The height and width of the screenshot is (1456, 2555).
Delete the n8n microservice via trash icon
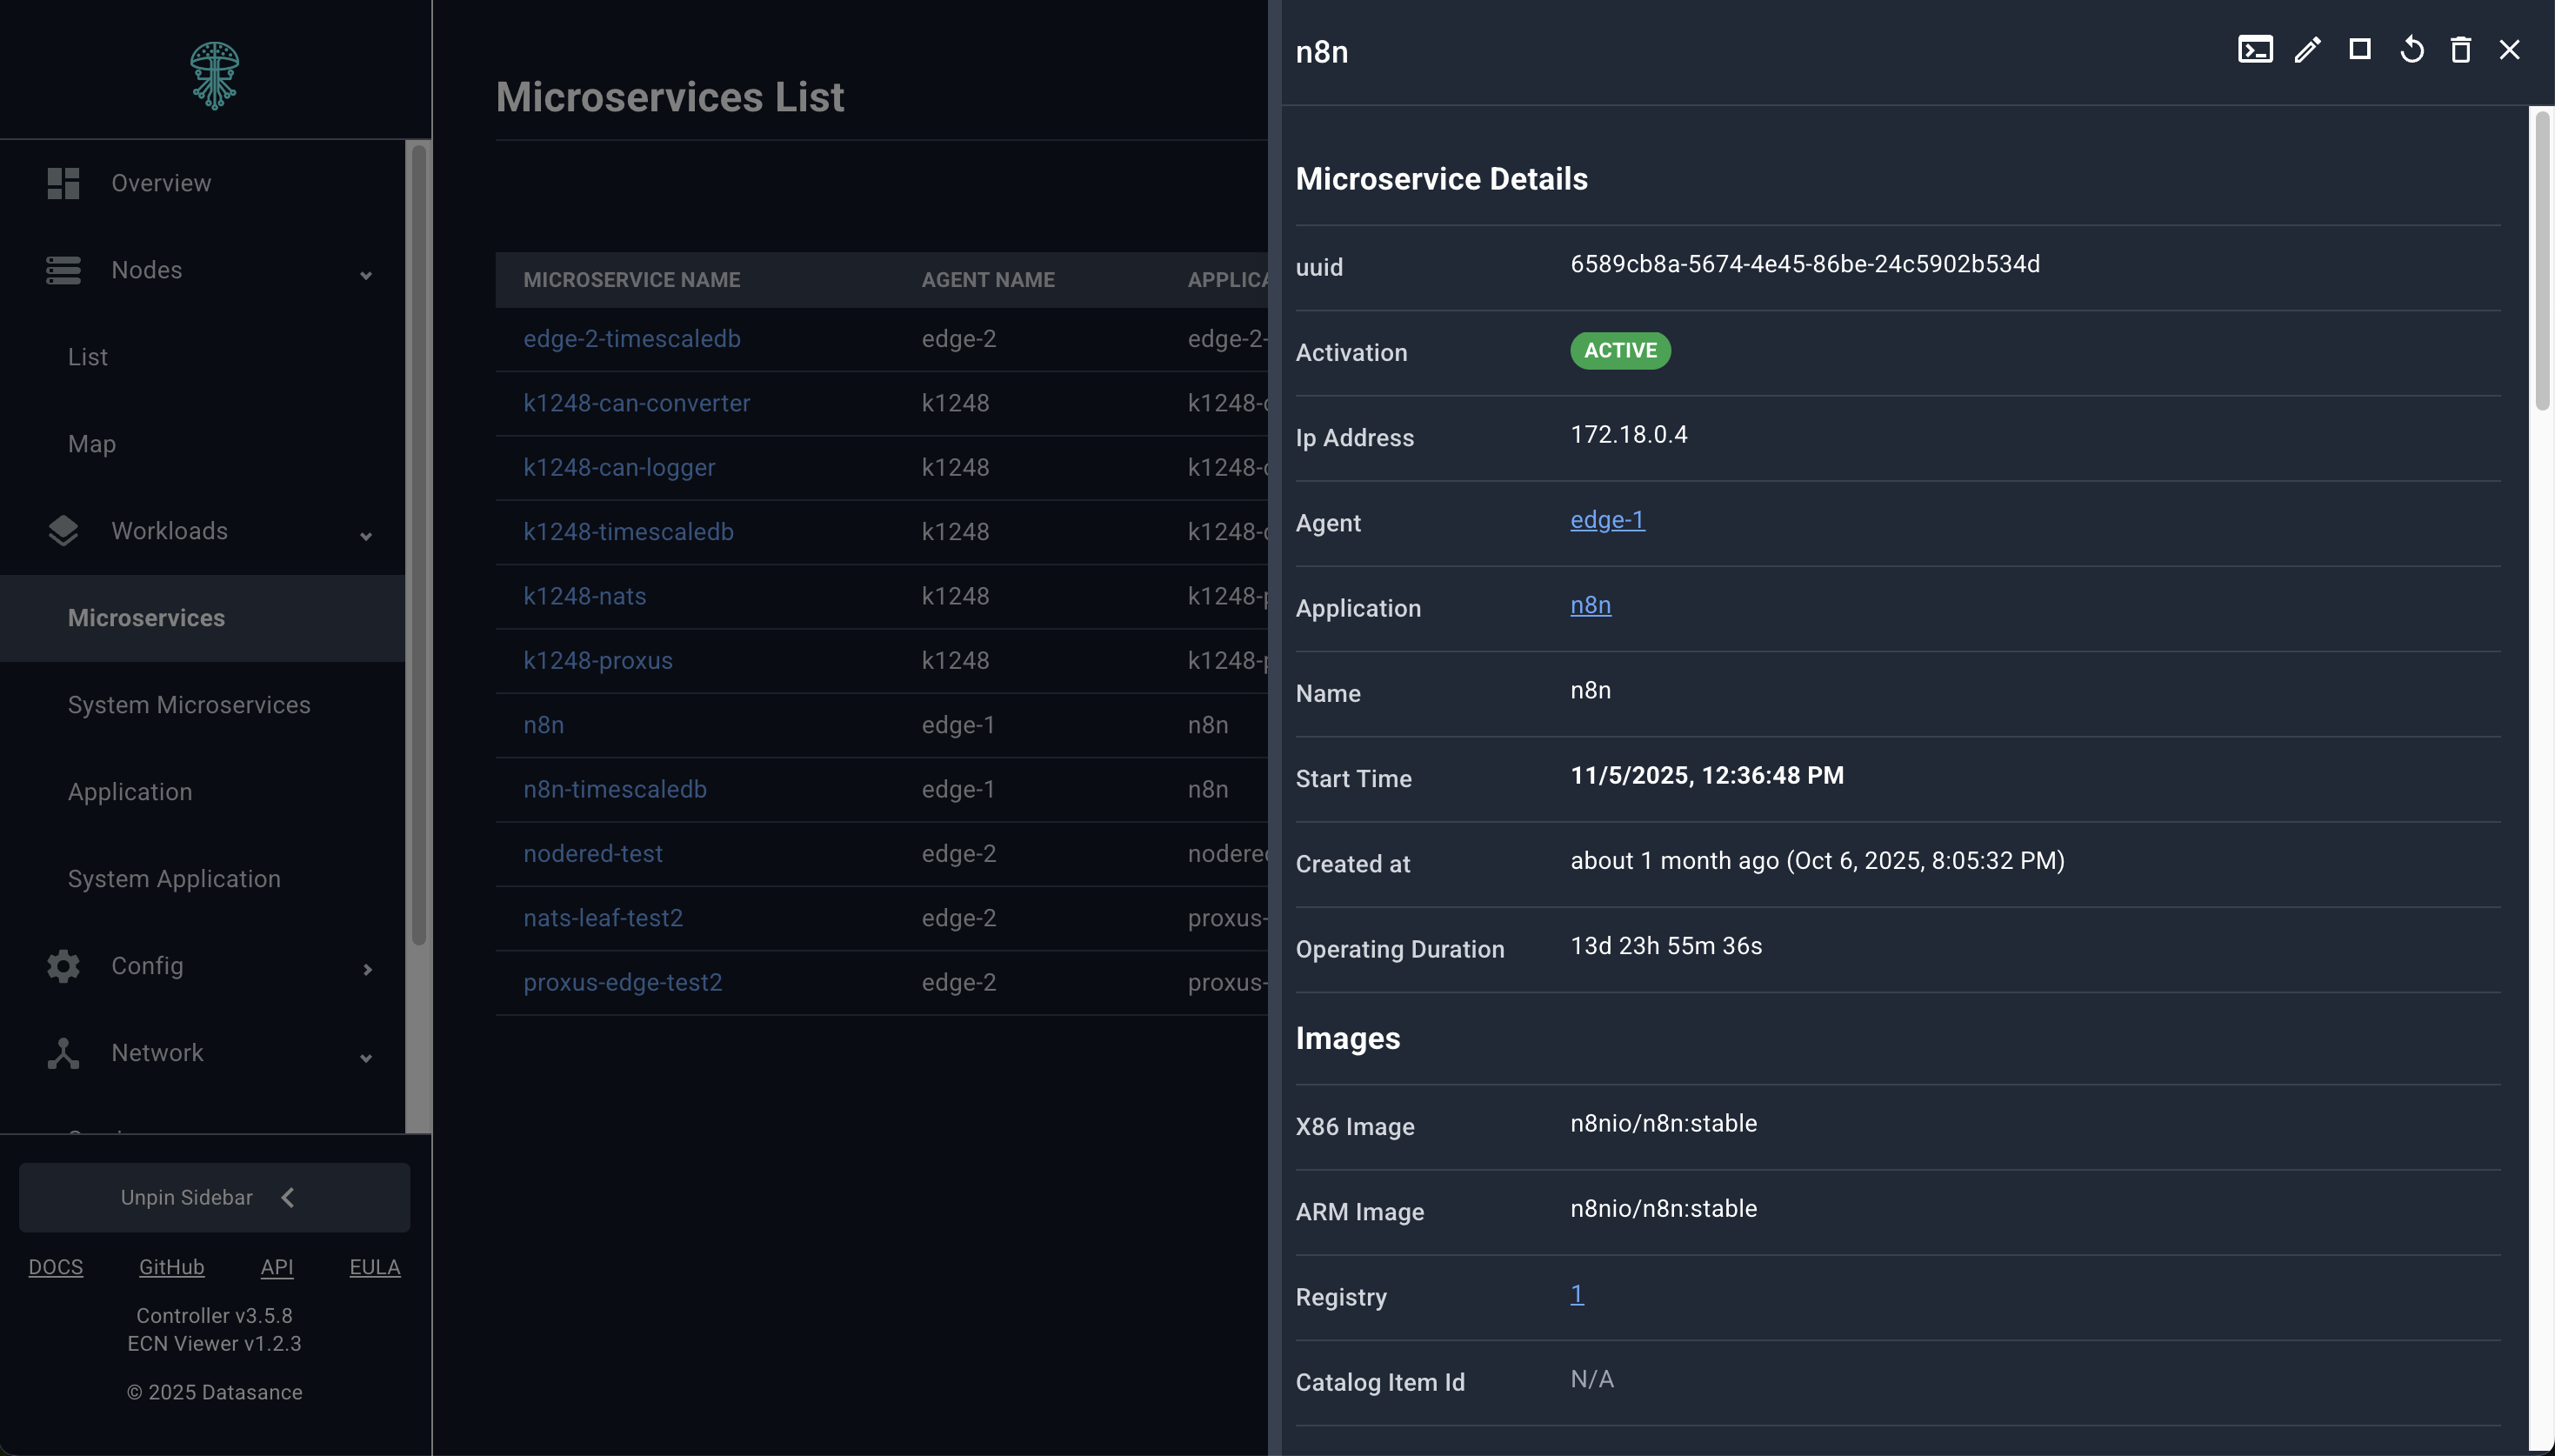(2461, 49)
